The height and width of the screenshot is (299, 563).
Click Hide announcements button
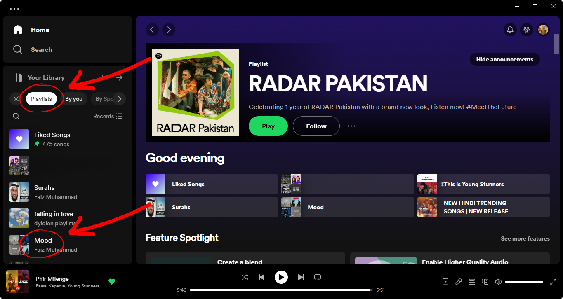tap(505, 59)
